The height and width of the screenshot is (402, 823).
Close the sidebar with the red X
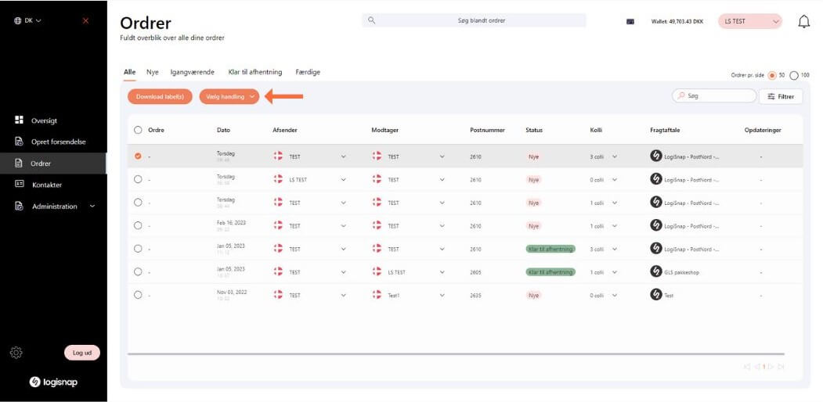coord(85,20)
